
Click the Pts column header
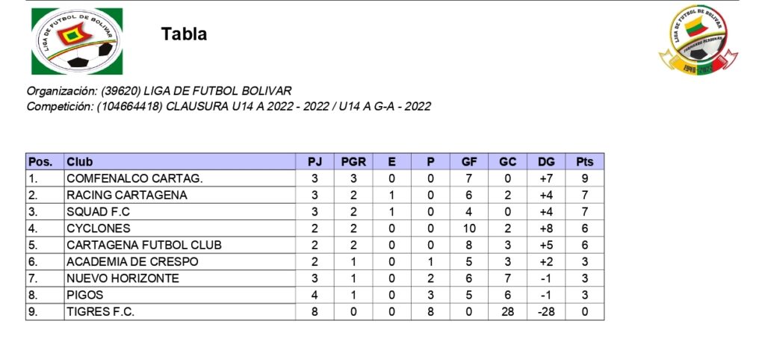584,162
